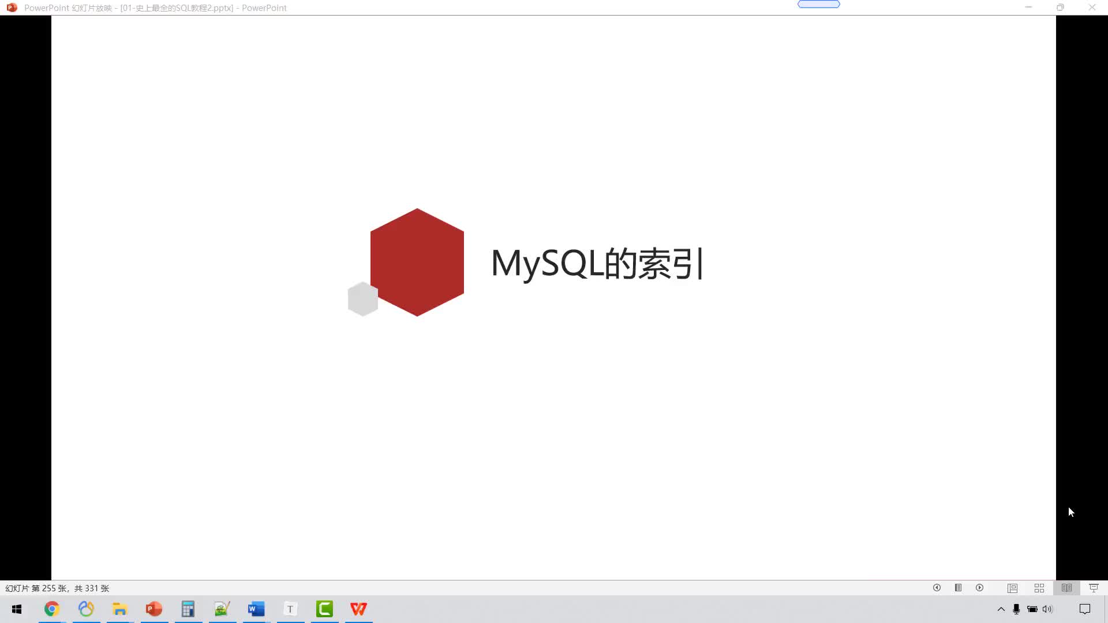
Task: Click the slideshow start icon
Action: 1094,587
